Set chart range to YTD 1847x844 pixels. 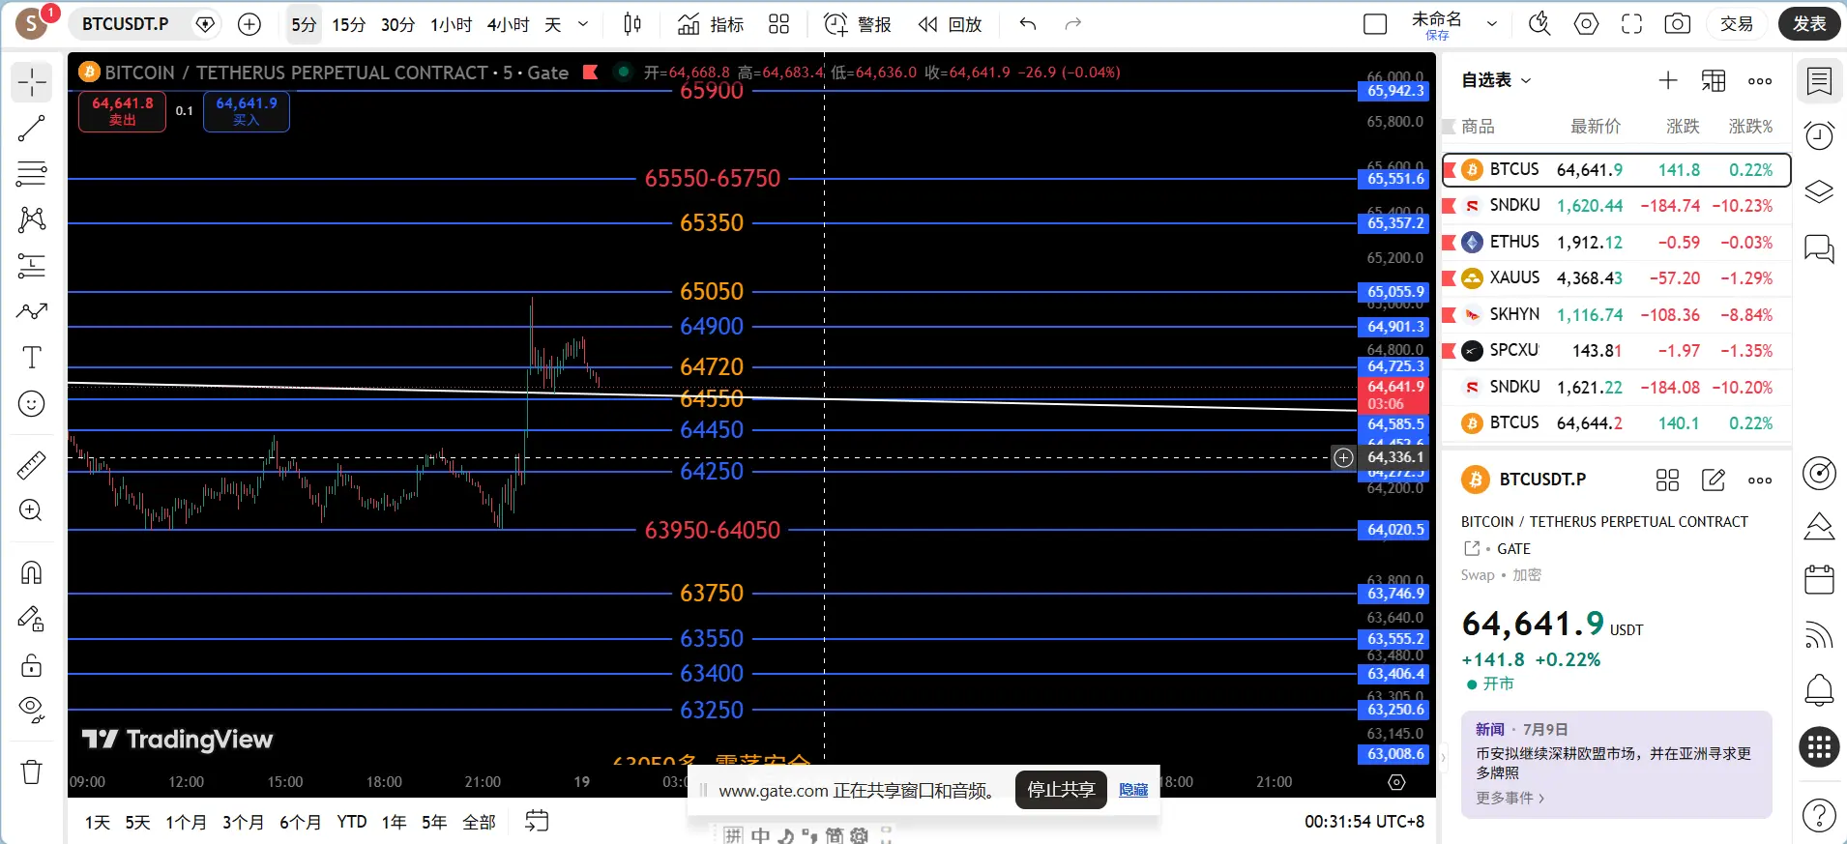click(x=352, y=822)
